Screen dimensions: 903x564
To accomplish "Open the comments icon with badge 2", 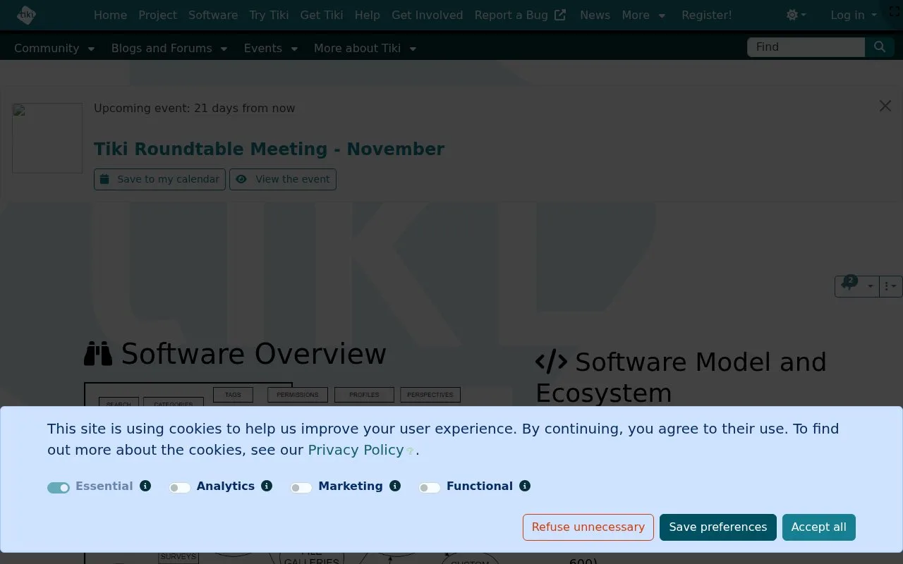I will [849, 286].
